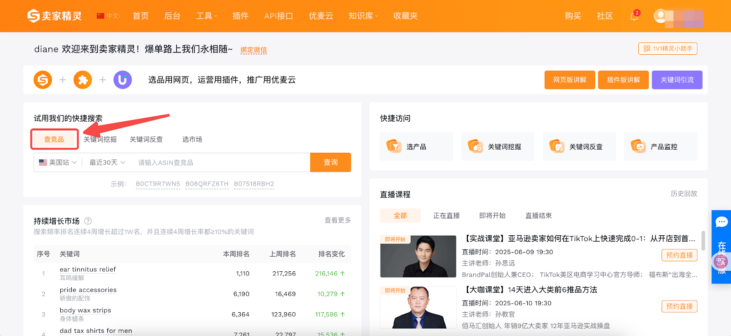Click the live courses list scrollbar
731x336 pixels.
tap(703, 240)
